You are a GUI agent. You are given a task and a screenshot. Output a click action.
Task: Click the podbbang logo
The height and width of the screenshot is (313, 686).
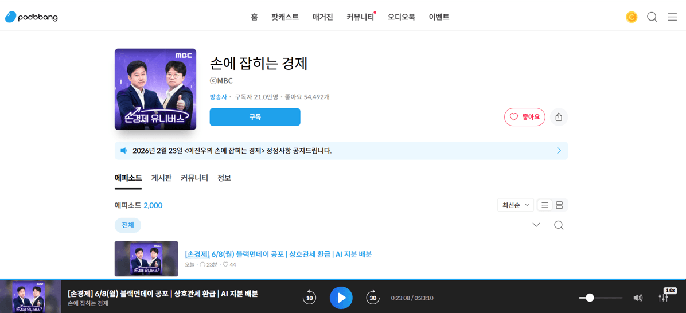coord(31,17)
